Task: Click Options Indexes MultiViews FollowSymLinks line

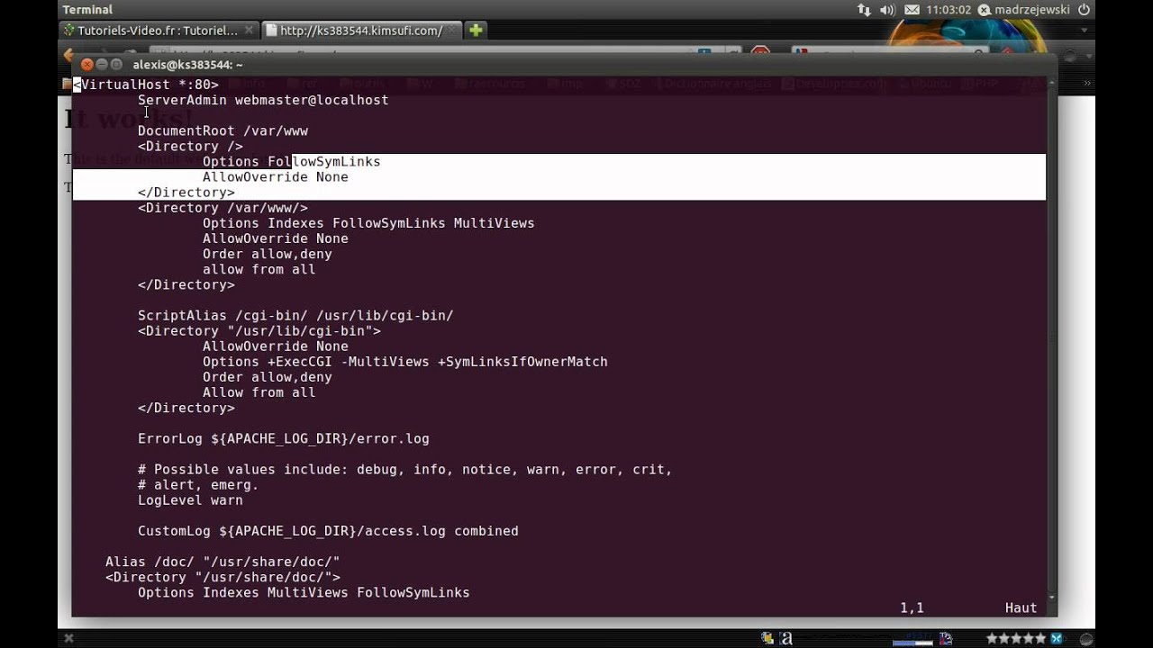Action: point(304,592)
